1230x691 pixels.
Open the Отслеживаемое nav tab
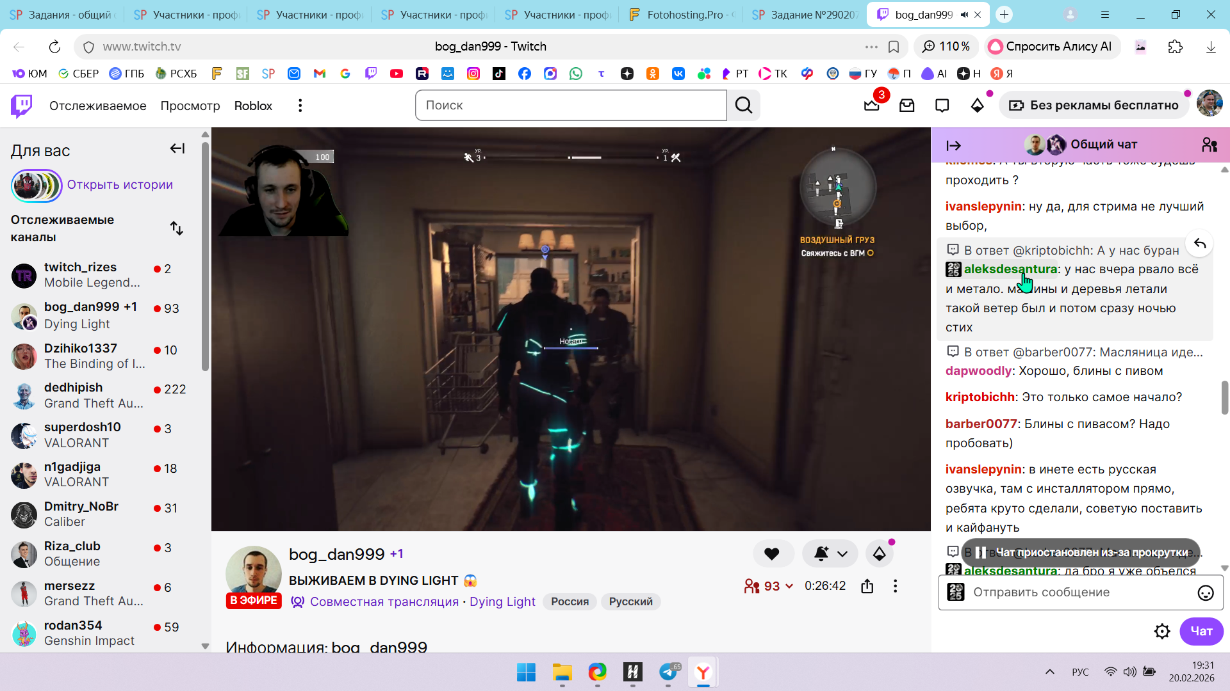tap(97, 106)
